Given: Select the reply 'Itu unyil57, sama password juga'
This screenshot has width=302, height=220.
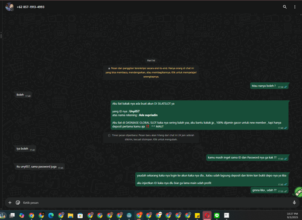Looking at the screenshot, I should coord(40,167).
